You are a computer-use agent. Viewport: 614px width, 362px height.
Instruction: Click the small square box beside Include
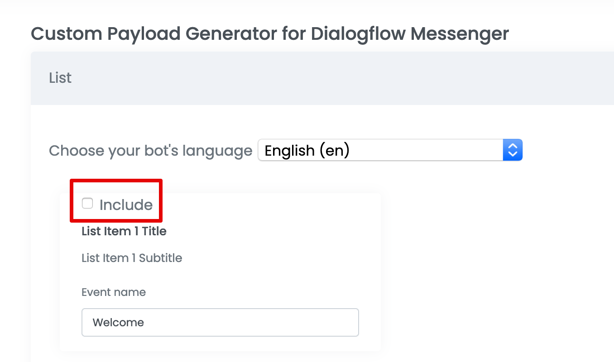click(x=87, y=204)
